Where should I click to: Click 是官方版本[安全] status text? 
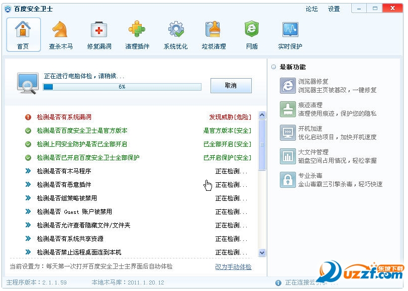[227, 131]
